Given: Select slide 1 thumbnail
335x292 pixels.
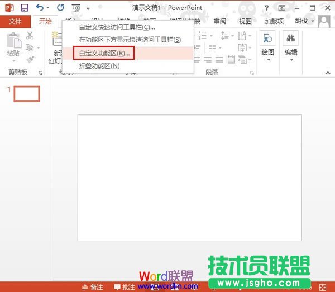Looking at the screenshot, I should coord(27,94).
